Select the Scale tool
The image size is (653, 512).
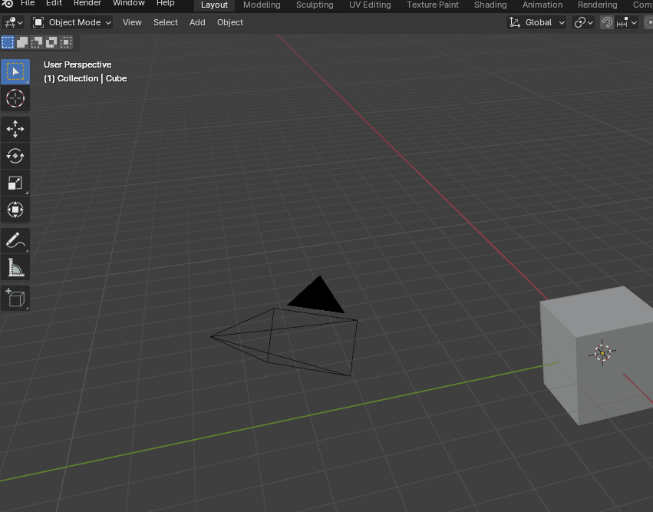pos(15,183)
